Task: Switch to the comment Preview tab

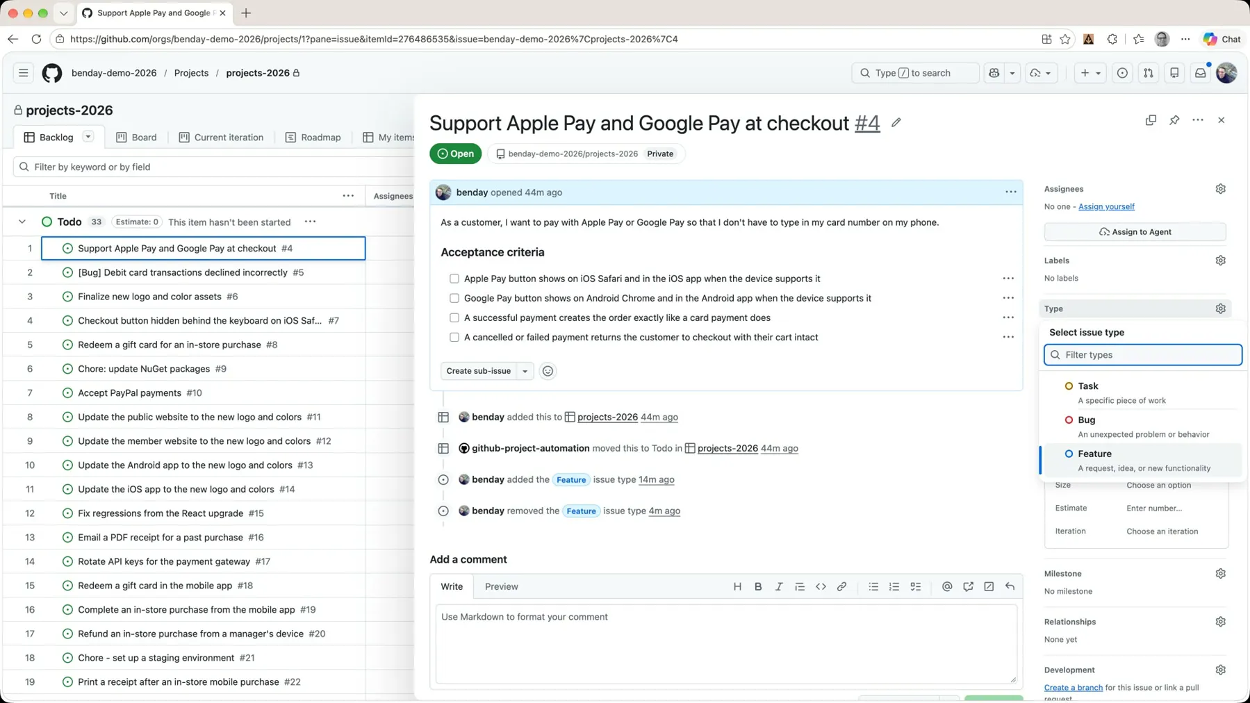Action: (501, 587)
